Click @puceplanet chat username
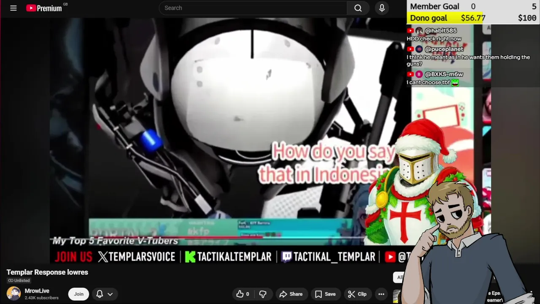 (444, 49)
